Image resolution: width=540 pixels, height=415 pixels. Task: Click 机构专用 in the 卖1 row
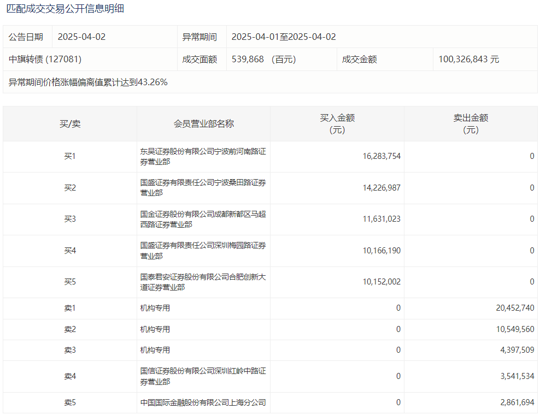(x=155, y=308)
